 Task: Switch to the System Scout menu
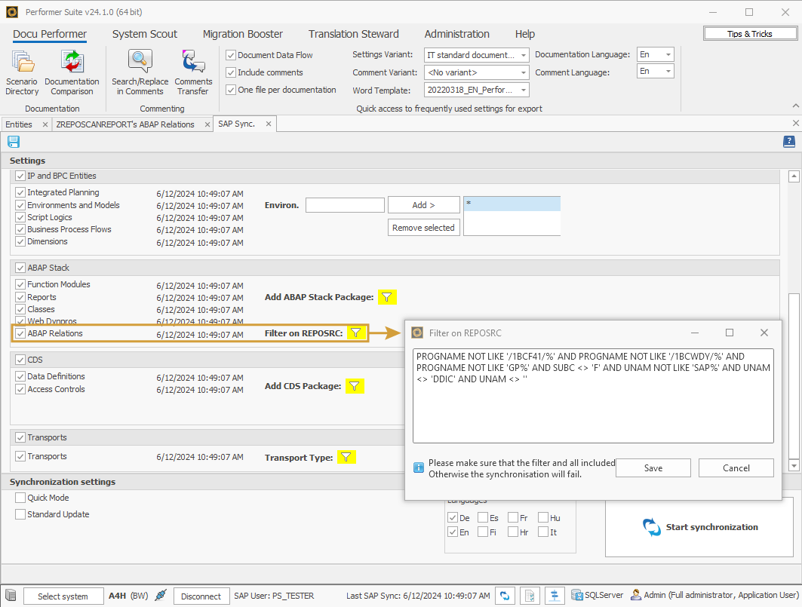(144, 34)
